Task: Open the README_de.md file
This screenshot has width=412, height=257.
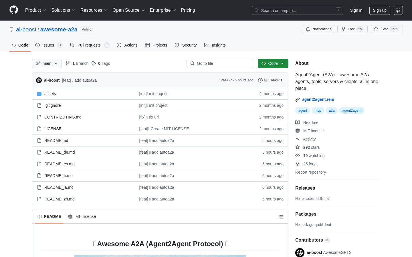Action: pos(60,152)
